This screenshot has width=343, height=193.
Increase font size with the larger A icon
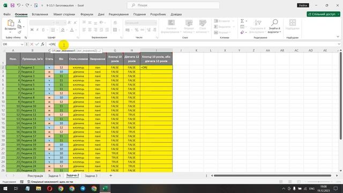[x=69, y=23]
